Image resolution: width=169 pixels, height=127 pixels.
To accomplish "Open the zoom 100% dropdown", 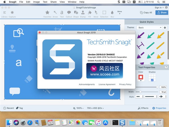I will (x=78, y=108).
